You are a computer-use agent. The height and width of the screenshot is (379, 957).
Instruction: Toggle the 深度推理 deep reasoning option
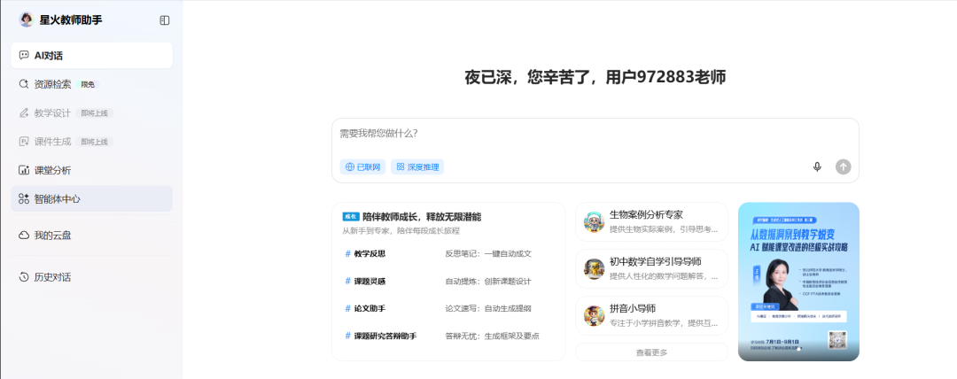pyautogui.click(x=417, y=166)
